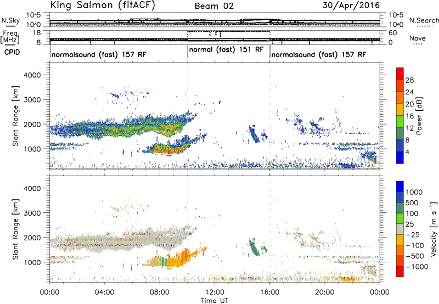Click the "Velocity [m s-1]" colorbar title
This screenshot has height=304, width=439.
434,229
